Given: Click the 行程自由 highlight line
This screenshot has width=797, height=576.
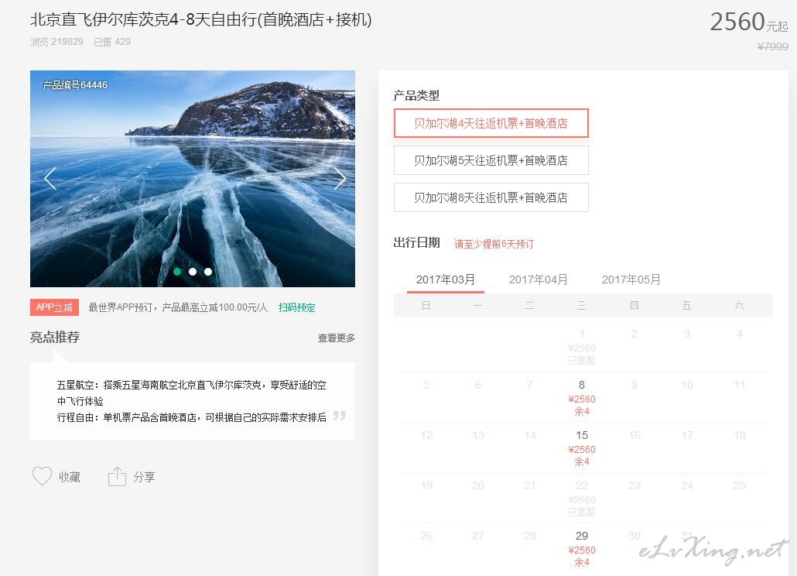Looking at the screenshot, I should click(192, 417).
